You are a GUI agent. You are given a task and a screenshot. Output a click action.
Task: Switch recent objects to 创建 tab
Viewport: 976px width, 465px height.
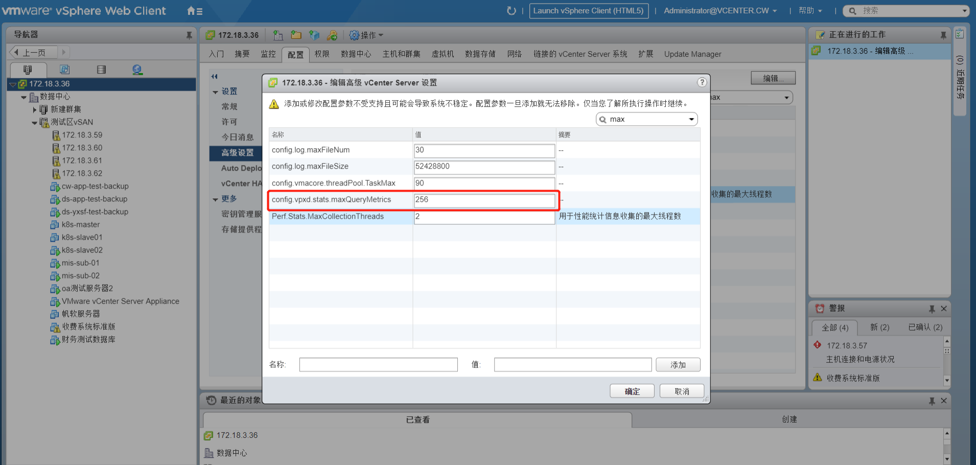(x=789, y=419)
